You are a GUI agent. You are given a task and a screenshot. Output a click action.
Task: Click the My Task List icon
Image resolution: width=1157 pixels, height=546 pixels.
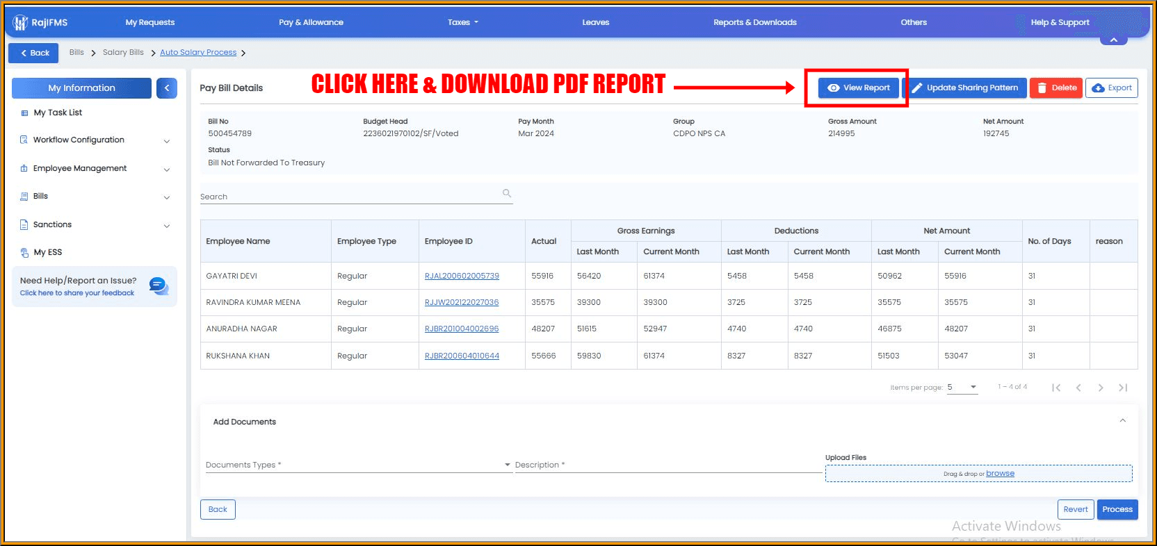25,113
